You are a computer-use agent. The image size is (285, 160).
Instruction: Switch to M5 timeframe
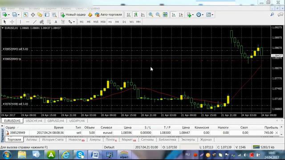[x=89, y=22]
